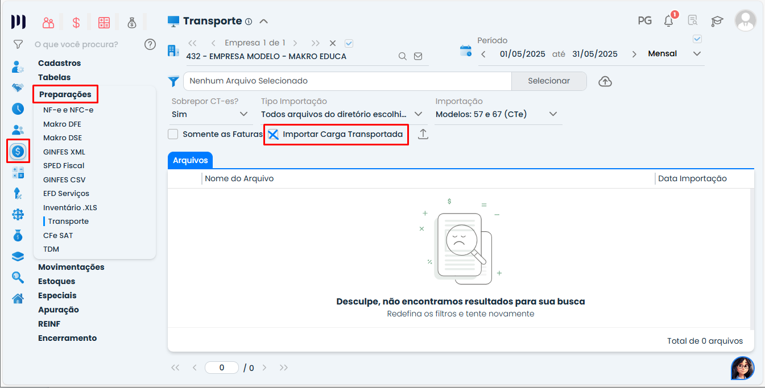
Task: Open the SPED Fiscal menu item
Action: click(64, 166)
